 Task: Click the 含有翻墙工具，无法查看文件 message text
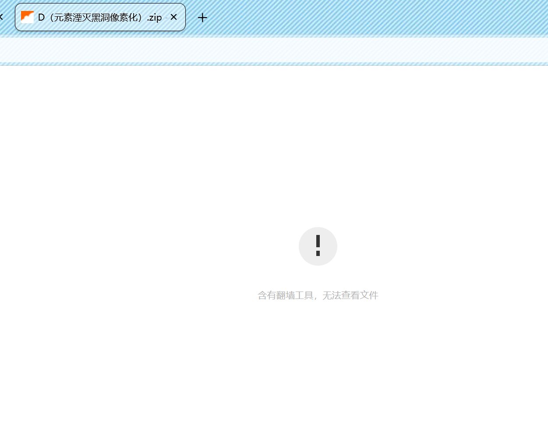(318, 295)
